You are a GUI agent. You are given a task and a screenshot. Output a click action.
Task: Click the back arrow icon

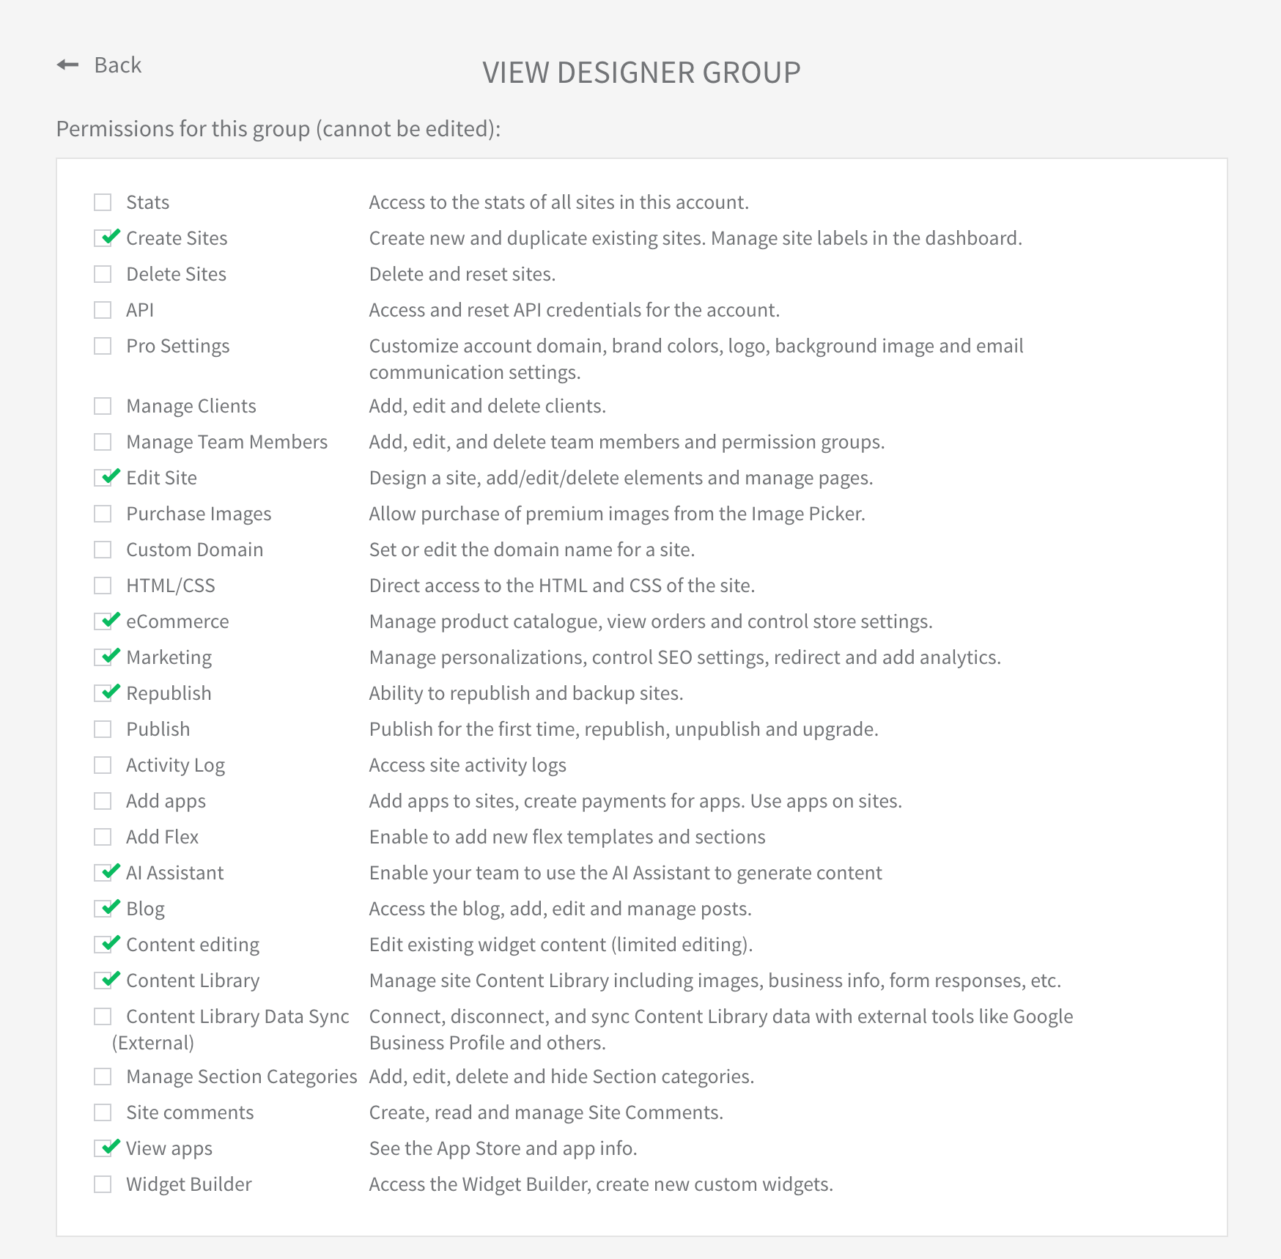tap(68, 65)
